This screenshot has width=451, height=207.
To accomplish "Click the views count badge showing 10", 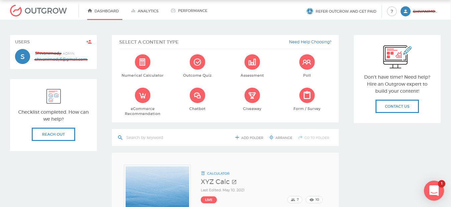I will click(x=314, y=200).
